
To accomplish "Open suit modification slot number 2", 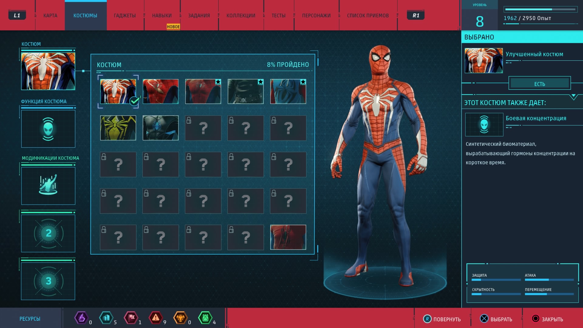I will [48, 233].
